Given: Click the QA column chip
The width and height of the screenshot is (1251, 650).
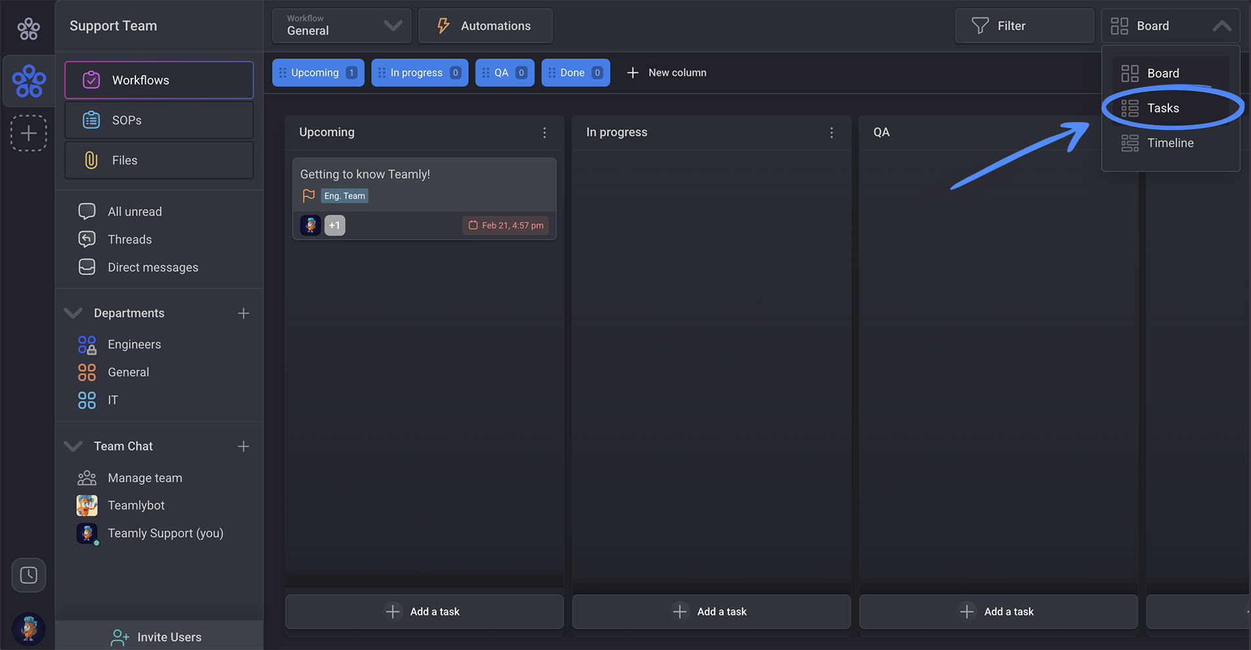Looking at the screenshot, I should (504, 73).
